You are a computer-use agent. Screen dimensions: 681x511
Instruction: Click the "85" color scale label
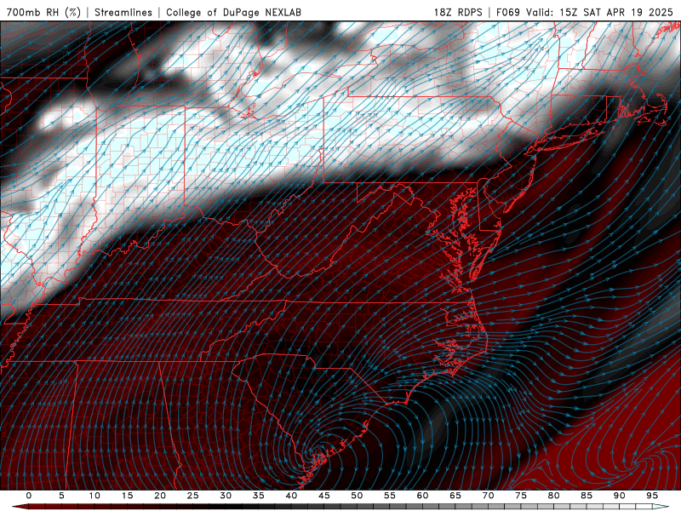[x=587, y=496]
